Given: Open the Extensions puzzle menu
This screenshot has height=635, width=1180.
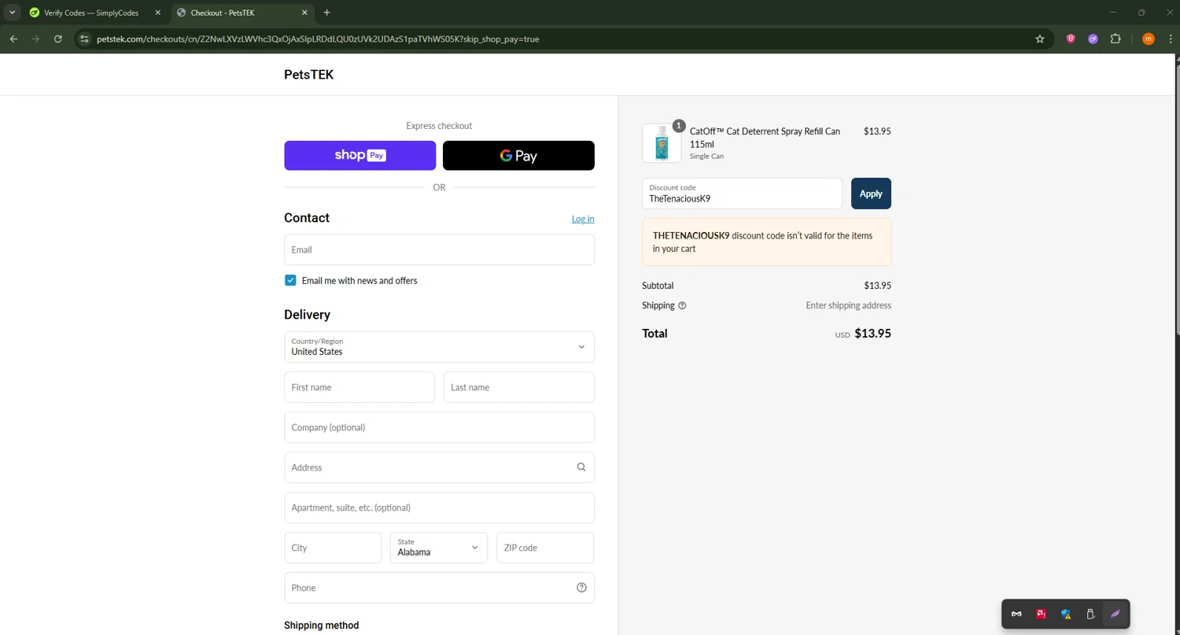Looking at the screenshot, I should [1115, 39].
